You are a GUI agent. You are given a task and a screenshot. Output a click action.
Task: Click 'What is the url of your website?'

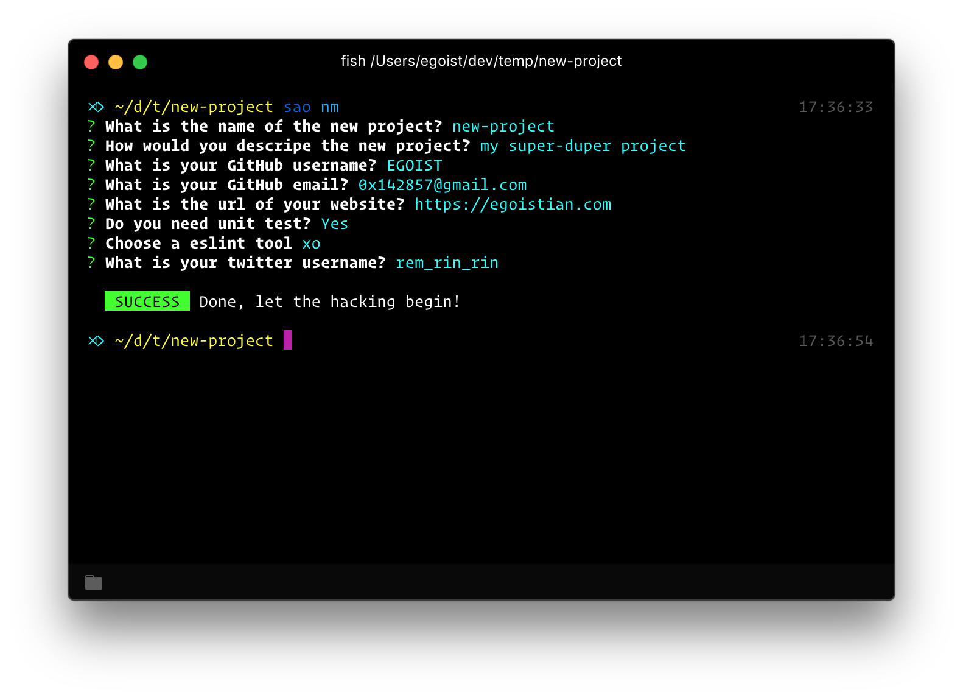click(255, 205)
